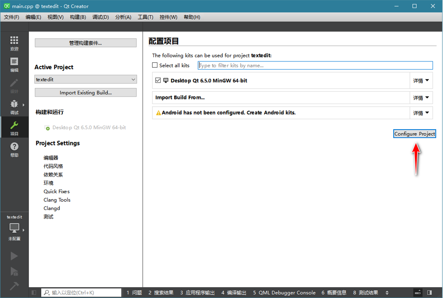This screenshot has width=443, height=298.
Task: Select Quick Fixes project setting
Action: click(x=57, y=191)
